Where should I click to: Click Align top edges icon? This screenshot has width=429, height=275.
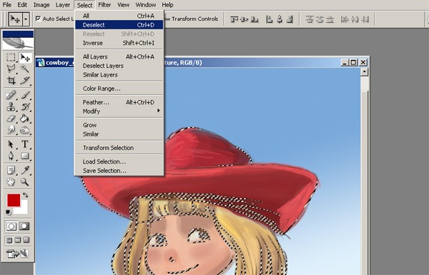[x=234, y=19]
